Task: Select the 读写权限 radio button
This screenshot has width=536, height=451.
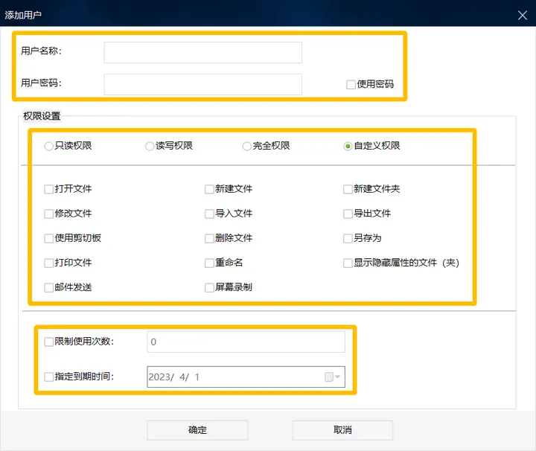Action: (150, 146)
